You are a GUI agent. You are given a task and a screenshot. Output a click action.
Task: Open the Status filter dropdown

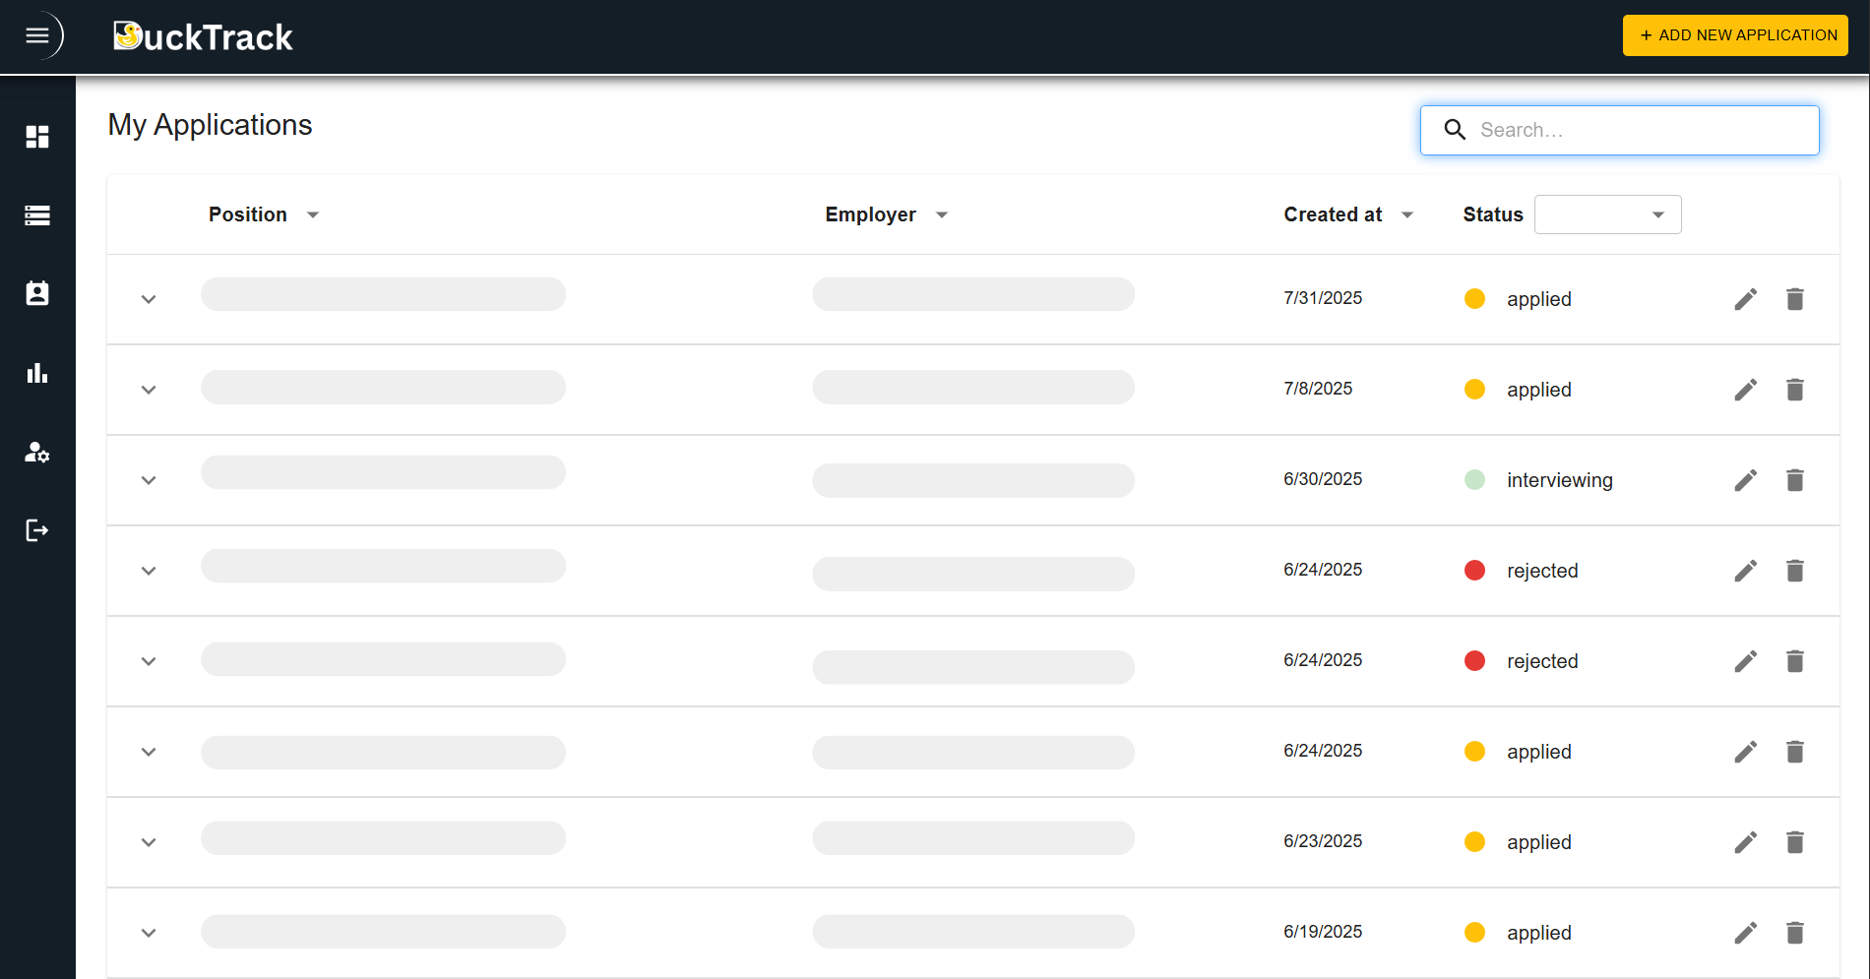[1607, 214]
